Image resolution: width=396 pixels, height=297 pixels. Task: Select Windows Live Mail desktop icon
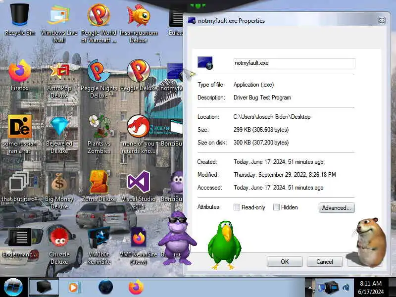coord(59,23)
